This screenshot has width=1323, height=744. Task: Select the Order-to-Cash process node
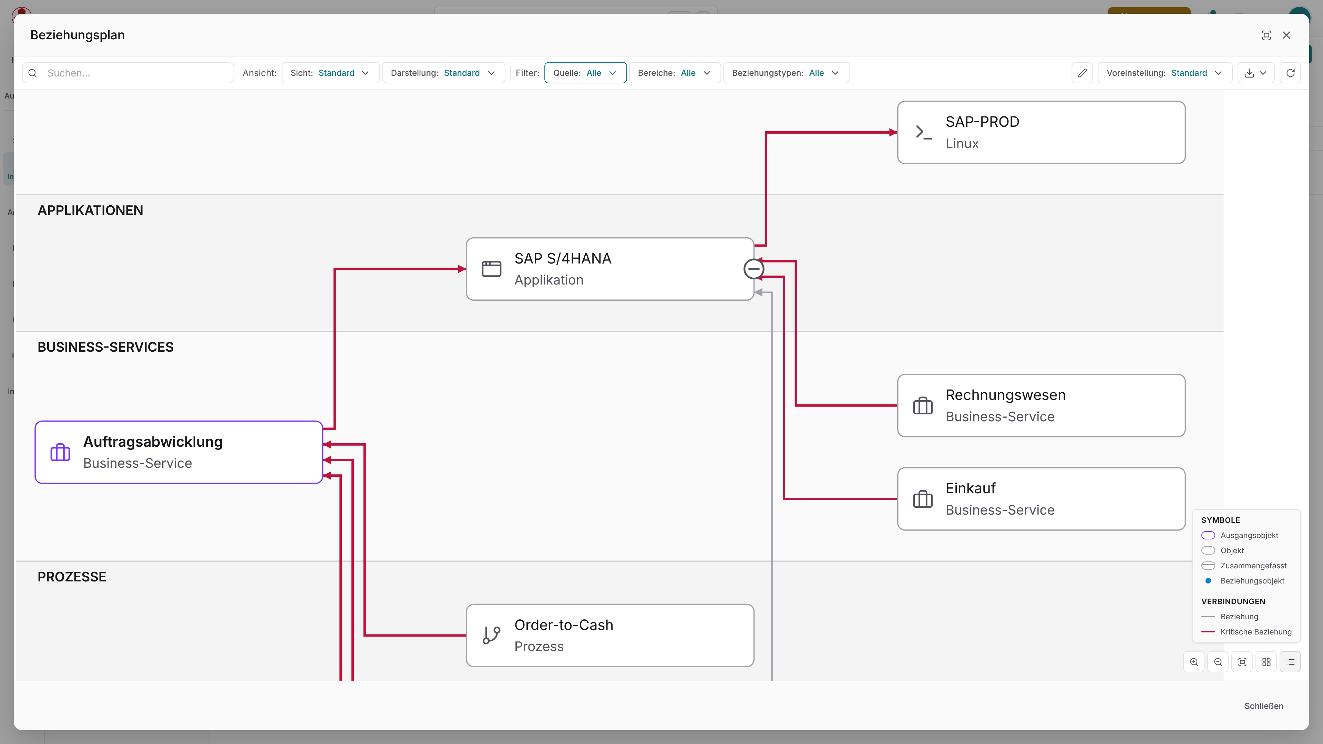tap(609, 635)
